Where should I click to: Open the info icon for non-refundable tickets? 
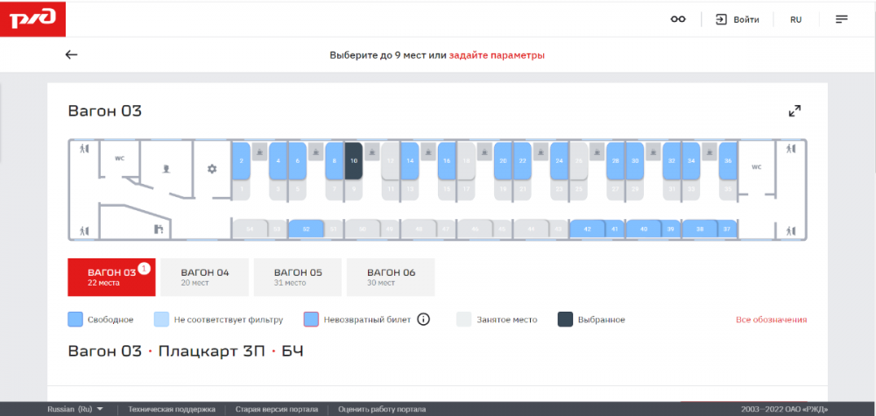423,320
